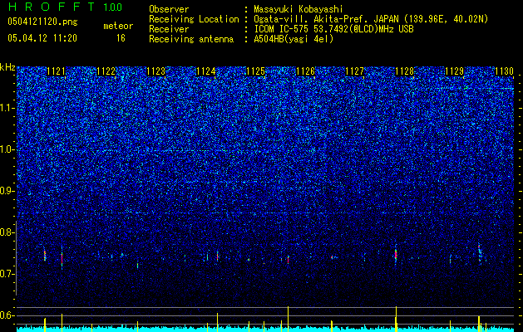Select the meteor count value 16
The image size is (523, 332).
click(121, 38)
